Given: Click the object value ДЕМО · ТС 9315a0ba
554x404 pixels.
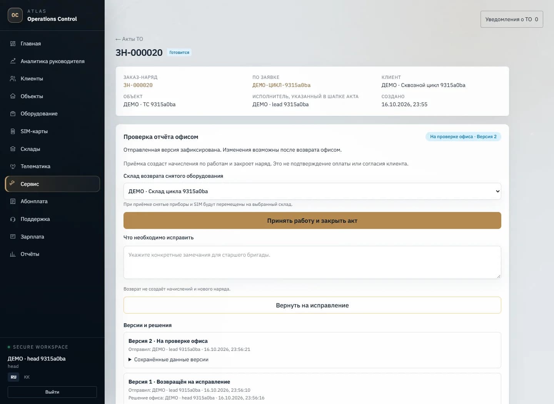Looking at the screenshot, I should tap(150, 104).
